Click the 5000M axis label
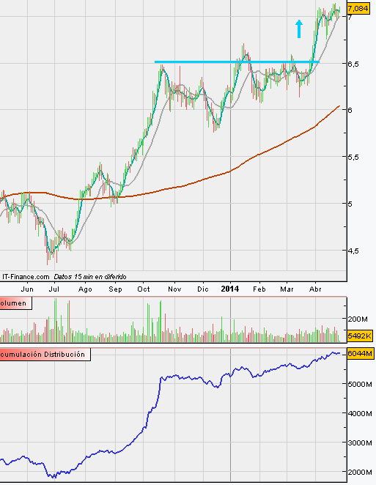This screenshot has height=485, width=376. click(x=360, y=385)
